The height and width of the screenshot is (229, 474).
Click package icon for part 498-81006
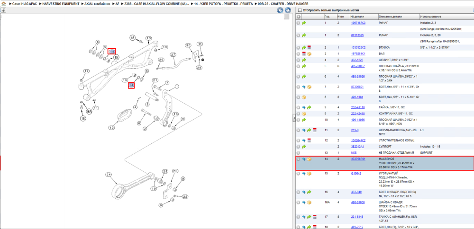click(309, 202)
